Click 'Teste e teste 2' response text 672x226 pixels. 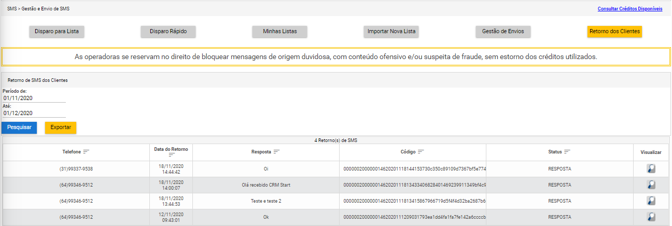(x=266, y=201)
